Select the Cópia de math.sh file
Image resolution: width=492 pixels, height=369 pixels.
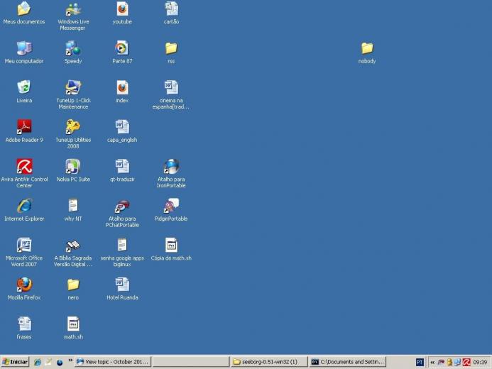(x=171, y=245)
